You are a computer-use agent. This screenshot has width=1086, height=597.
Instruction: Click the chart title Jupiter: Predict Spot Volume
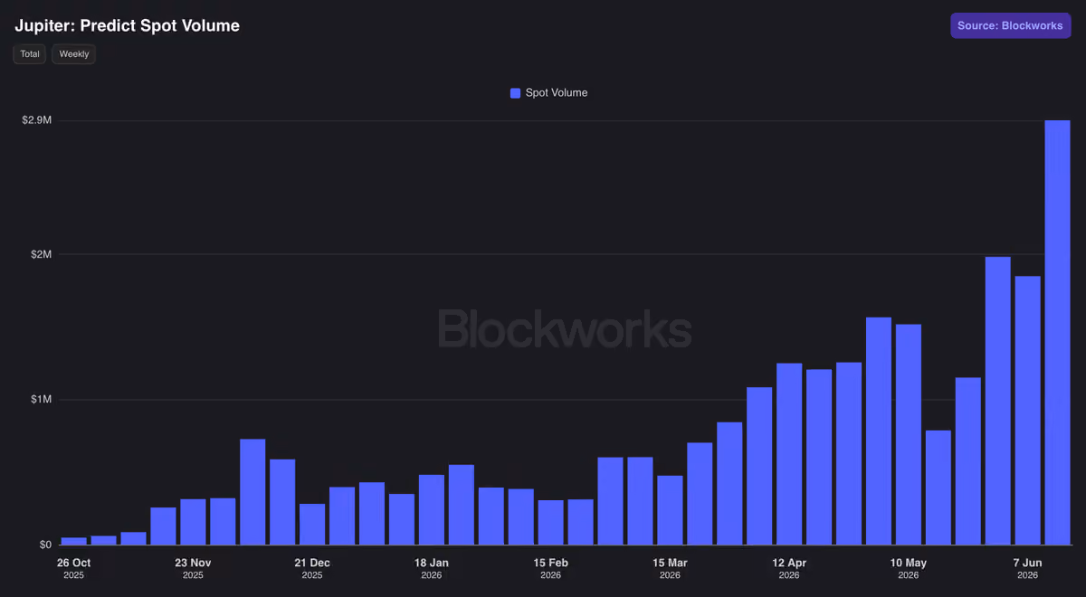[x=128, y=25]
